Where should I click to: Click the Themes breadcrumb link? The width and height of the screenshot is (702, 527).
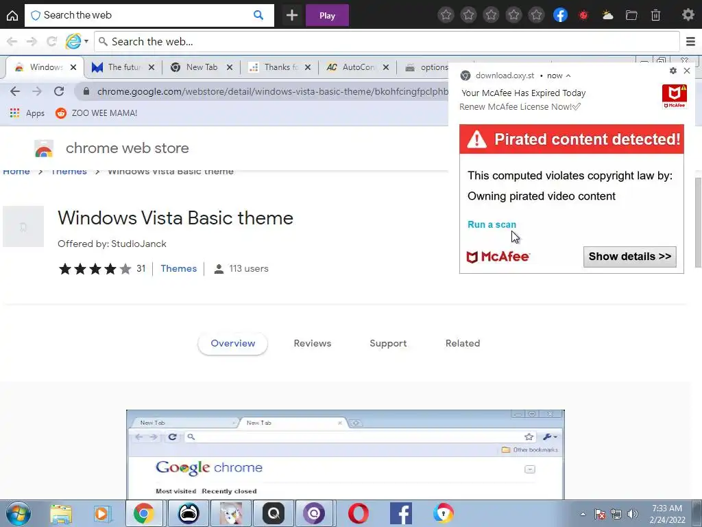coord(69,171)
